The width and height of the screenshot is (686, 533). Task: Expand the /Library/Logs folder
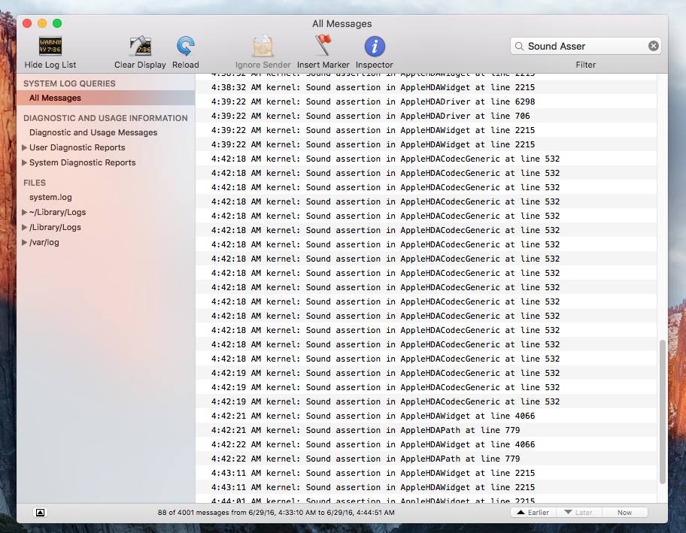[x=25, y=227]
